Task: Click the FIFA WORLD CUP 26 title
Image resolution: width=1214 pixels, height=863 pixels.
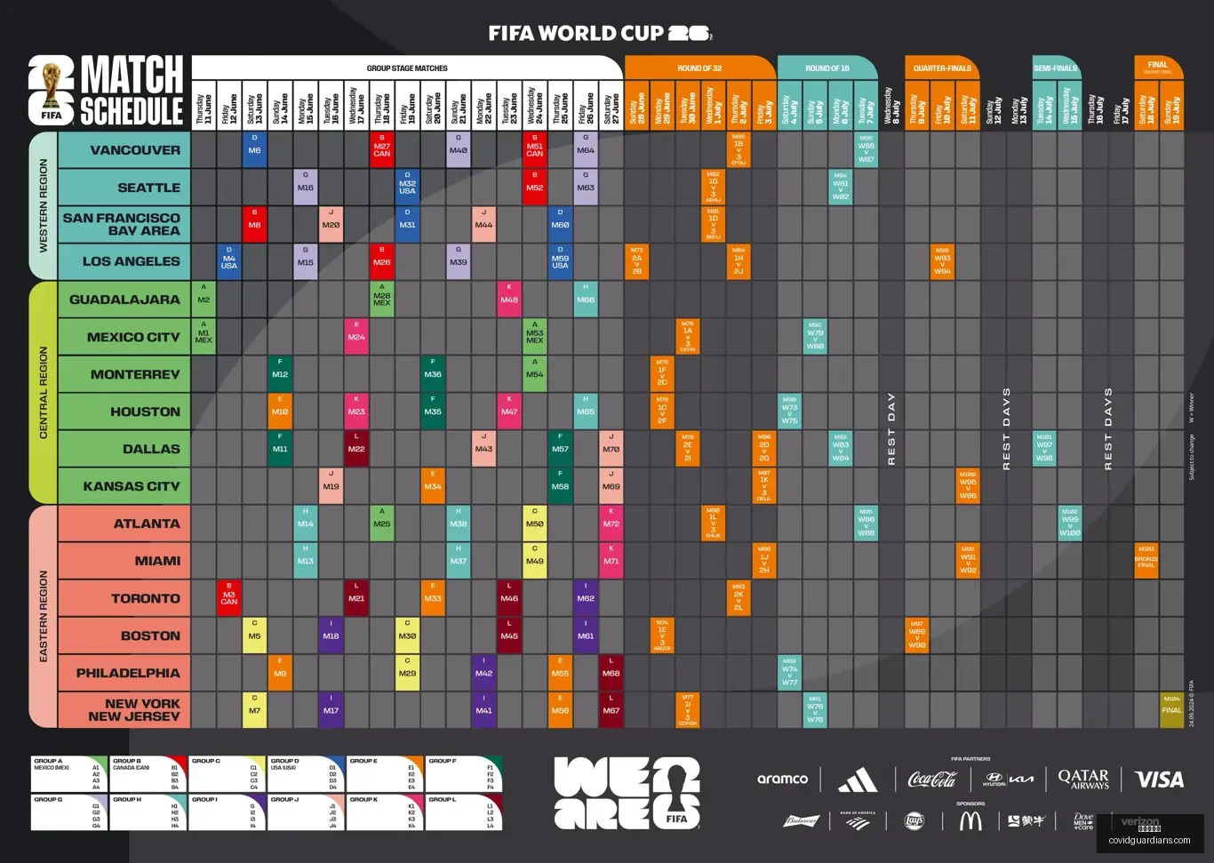Action: pos(599,34)
